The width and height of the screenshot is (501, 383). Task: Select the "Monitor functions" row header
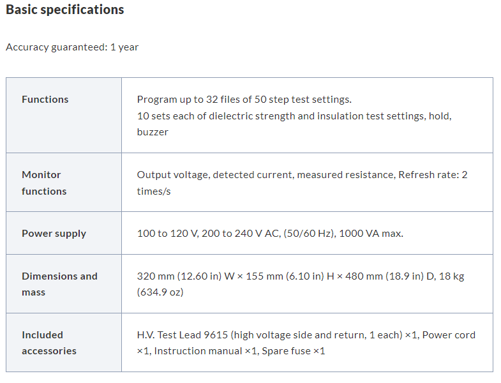(44, 183)
